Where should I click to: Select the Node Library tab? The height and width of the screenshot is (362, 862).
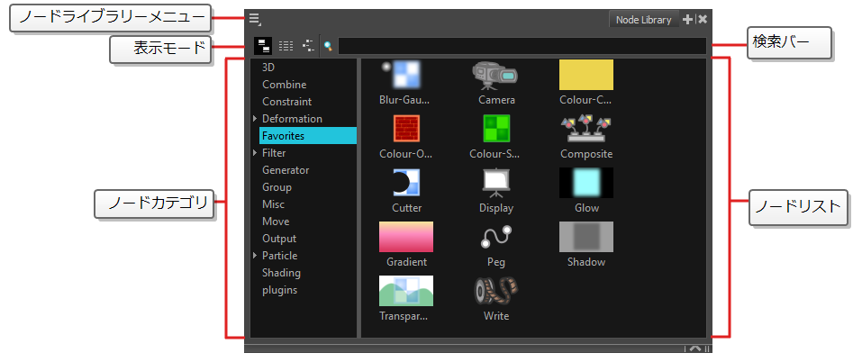[x=643, y=19]
